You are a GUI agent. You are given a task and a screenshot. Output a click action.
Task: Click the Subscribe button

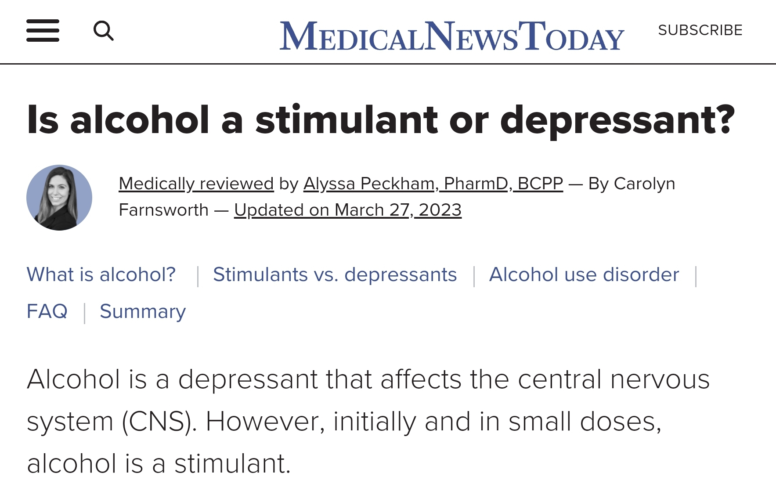click(700, 30)
